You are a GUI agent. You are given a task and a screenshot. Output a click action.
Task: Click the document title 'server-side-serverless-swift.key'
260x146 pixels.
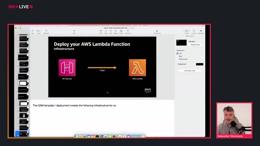[x=115, y=28]
